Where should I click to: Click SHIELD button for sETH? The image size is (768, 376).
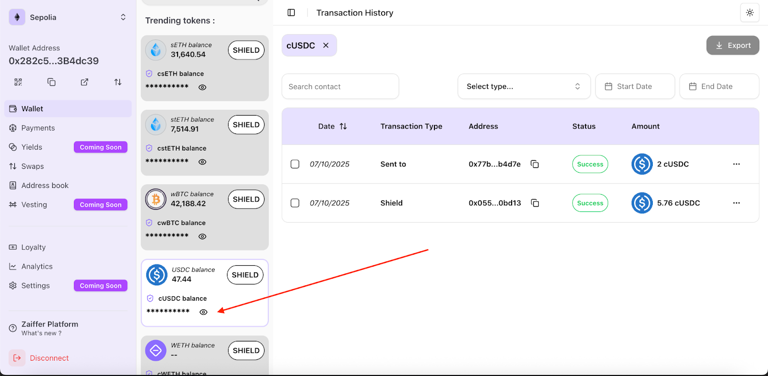tap(246, 50)
